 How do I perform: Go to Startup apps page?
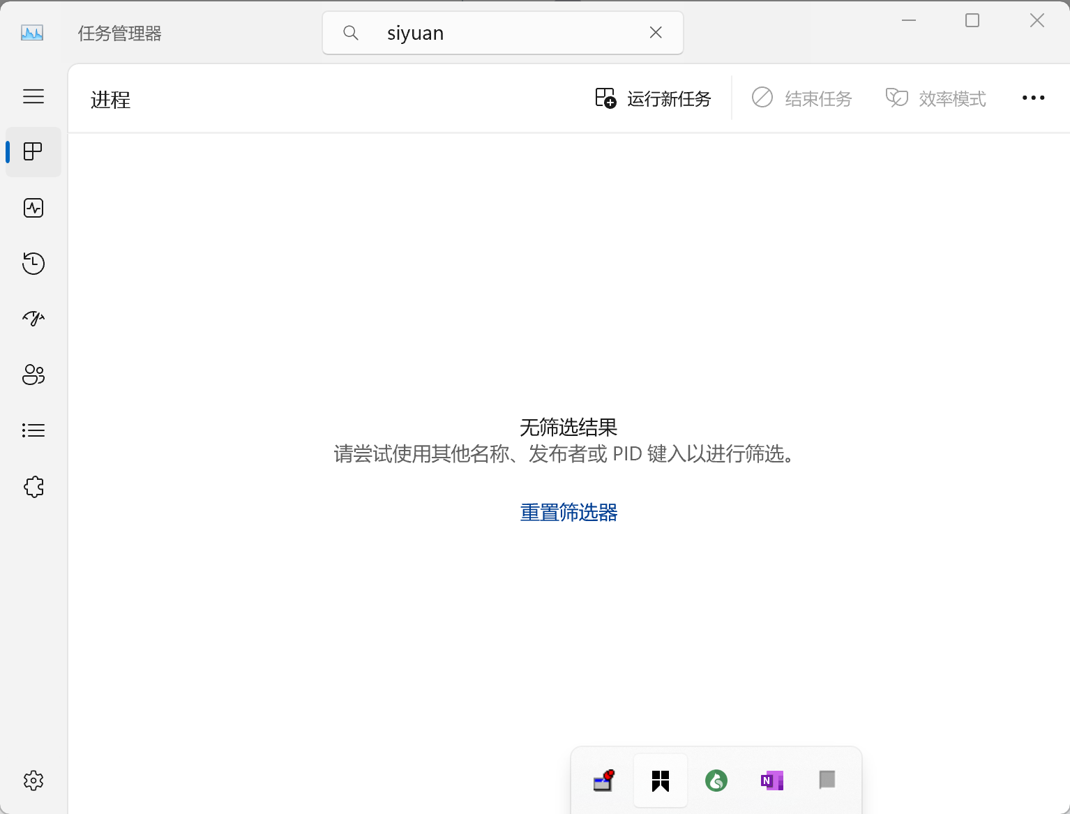coord(33,319)
